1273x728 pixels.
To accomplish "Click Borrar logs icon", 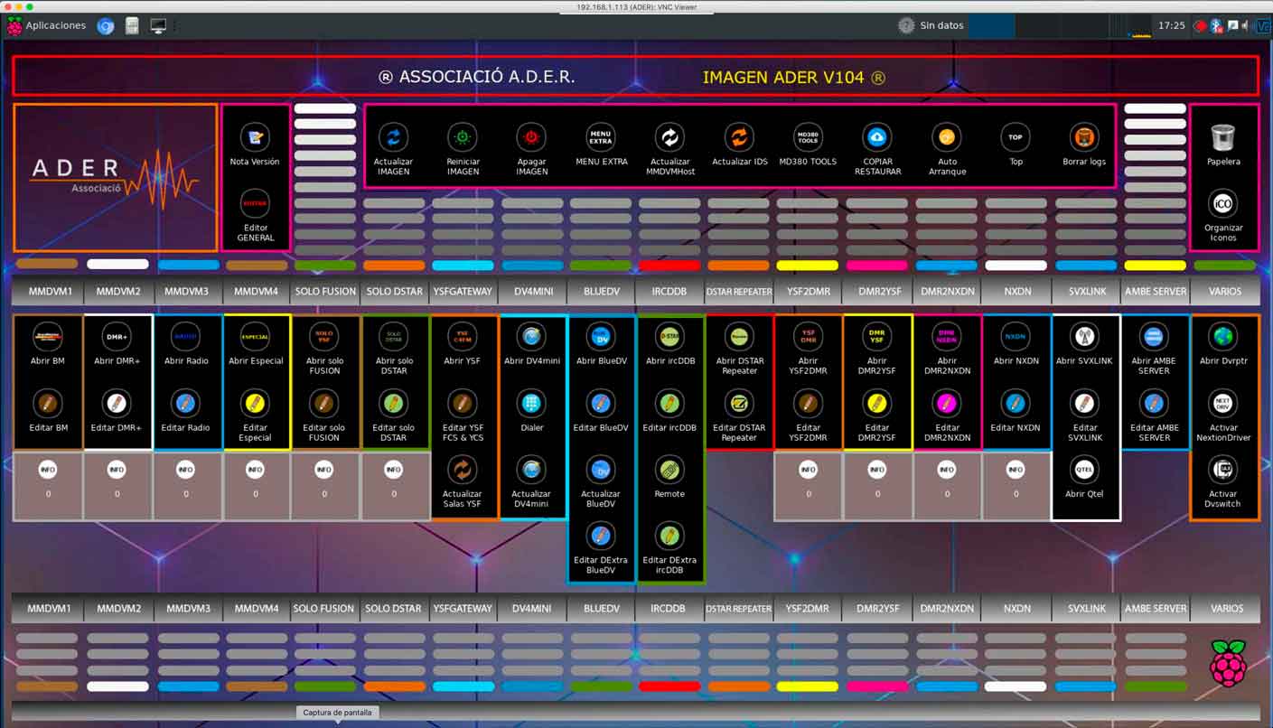I will pyautogui.click(x=1084, y=138).
